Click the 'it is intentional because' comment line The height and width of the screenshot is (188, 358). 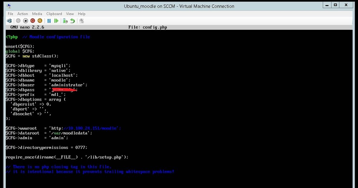click(90, 172)
